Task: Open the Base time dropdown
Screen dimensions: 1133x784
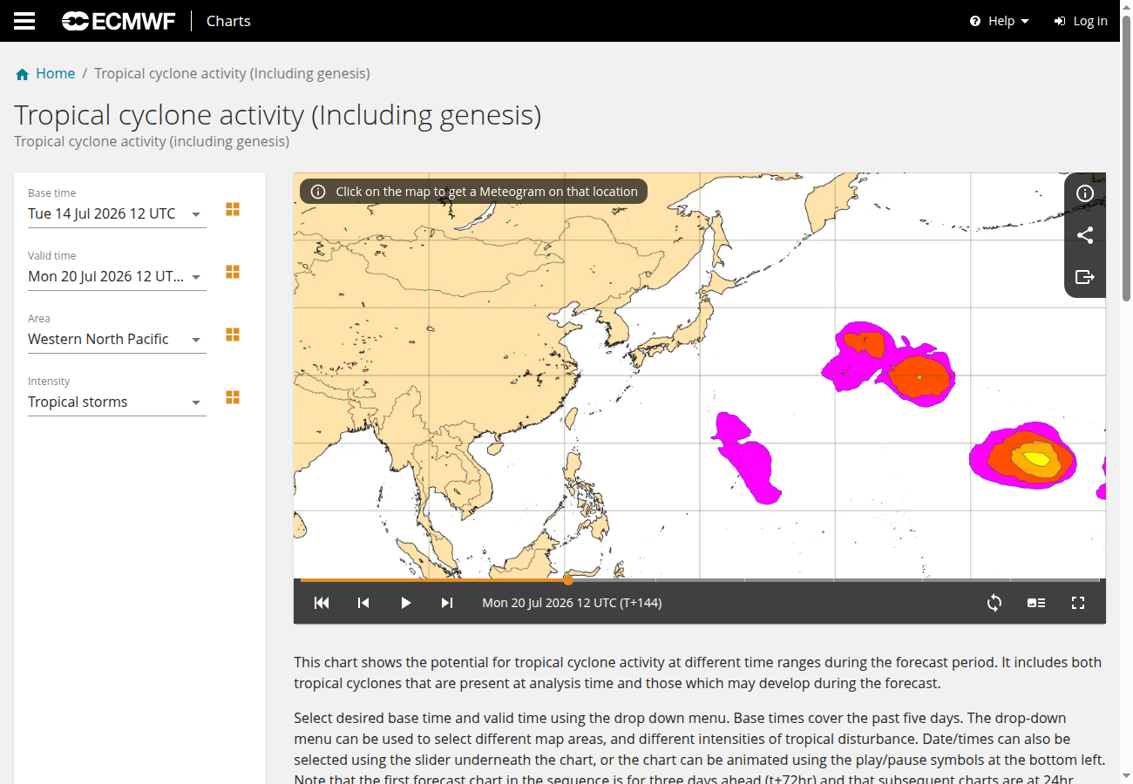Action: point(117,214)
